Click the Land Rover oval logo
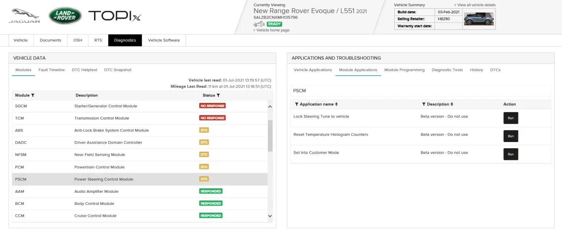Viewport: 562px width, 239px height. tap(65, 16)
